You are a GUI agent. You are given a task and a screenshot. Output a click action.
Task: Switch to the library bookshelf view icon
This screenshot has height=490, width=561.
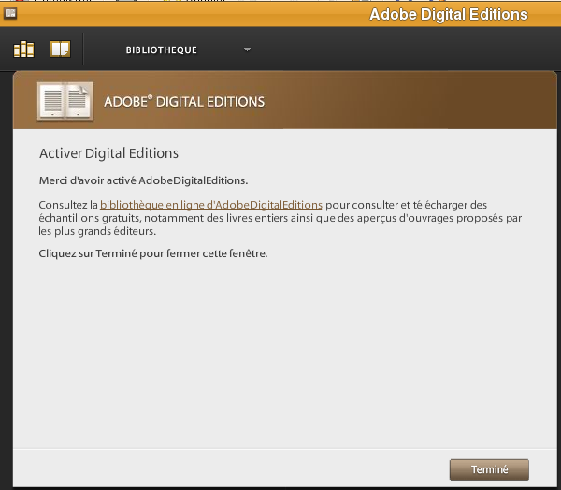(x=24, y=50)
